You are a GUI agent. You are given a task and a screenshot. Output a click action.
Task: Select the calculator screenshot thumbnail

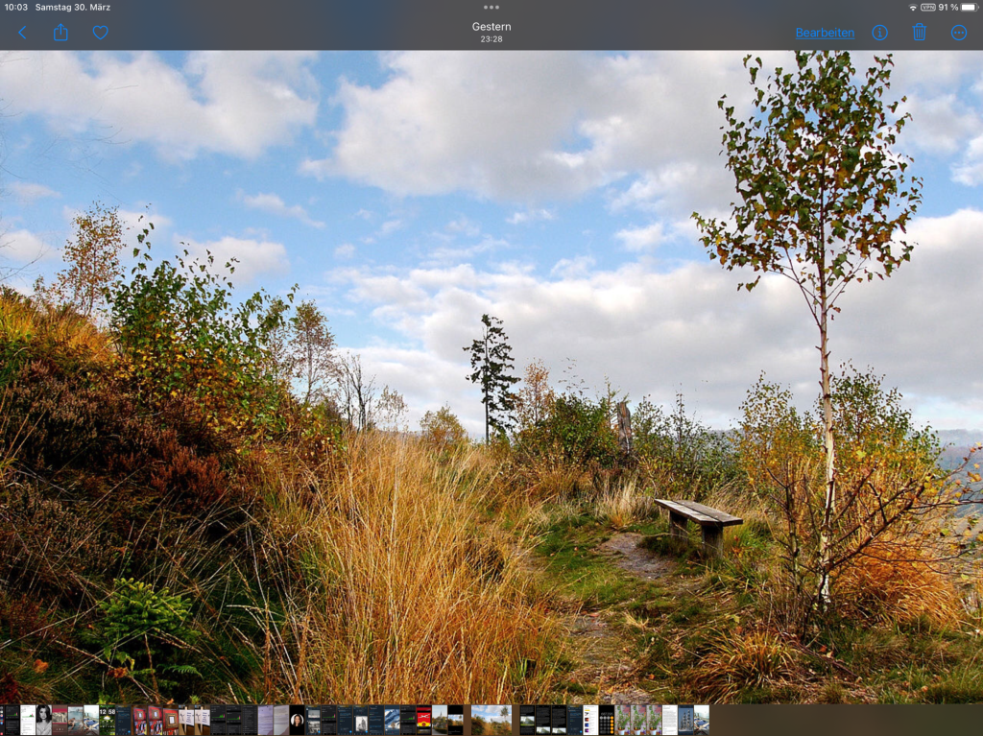coord(606,720)
